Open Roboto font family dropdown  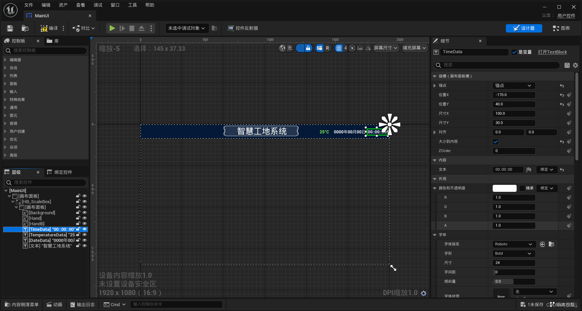514,244
